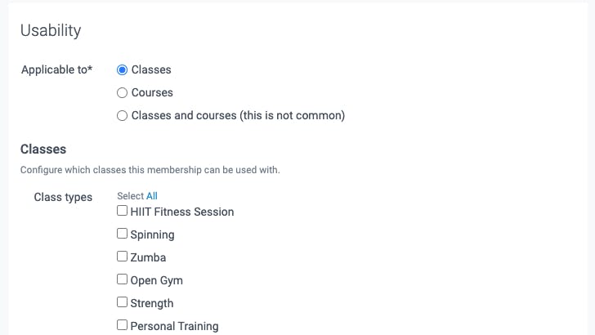Screen dimensions: 595x335
Task: Click the Zumba label text
Action: coord(149,257)
